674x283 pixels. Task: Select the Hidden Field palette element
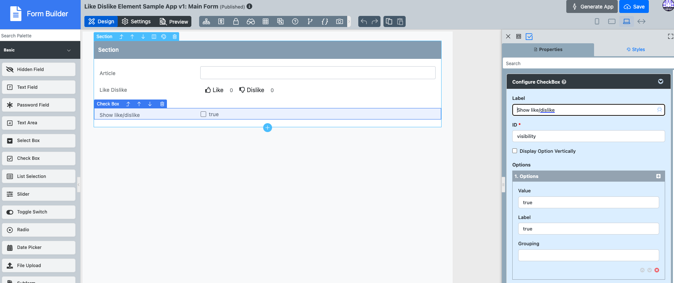39,69
